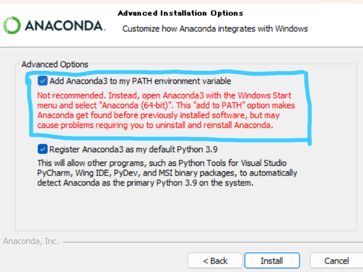Click the "Advanced Installation Options" heading
363x272 pixels.
pyautogui.click(x=181, y=13)
